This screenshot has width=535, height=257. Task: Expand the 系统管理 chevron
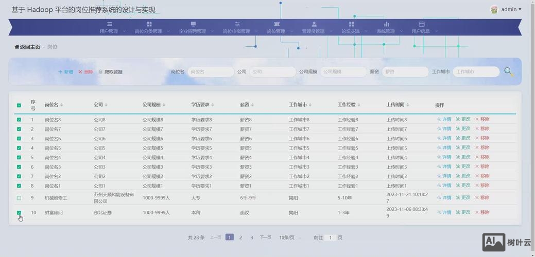point(401,31)
